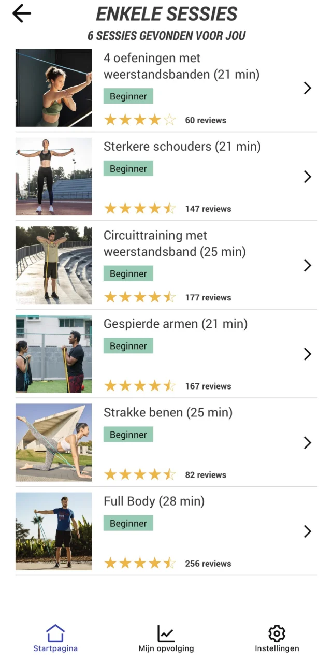Image resolution: width=333 pixels, height=663 pixels.
Task: Tap the 256 reviews text
Action: 208,564
